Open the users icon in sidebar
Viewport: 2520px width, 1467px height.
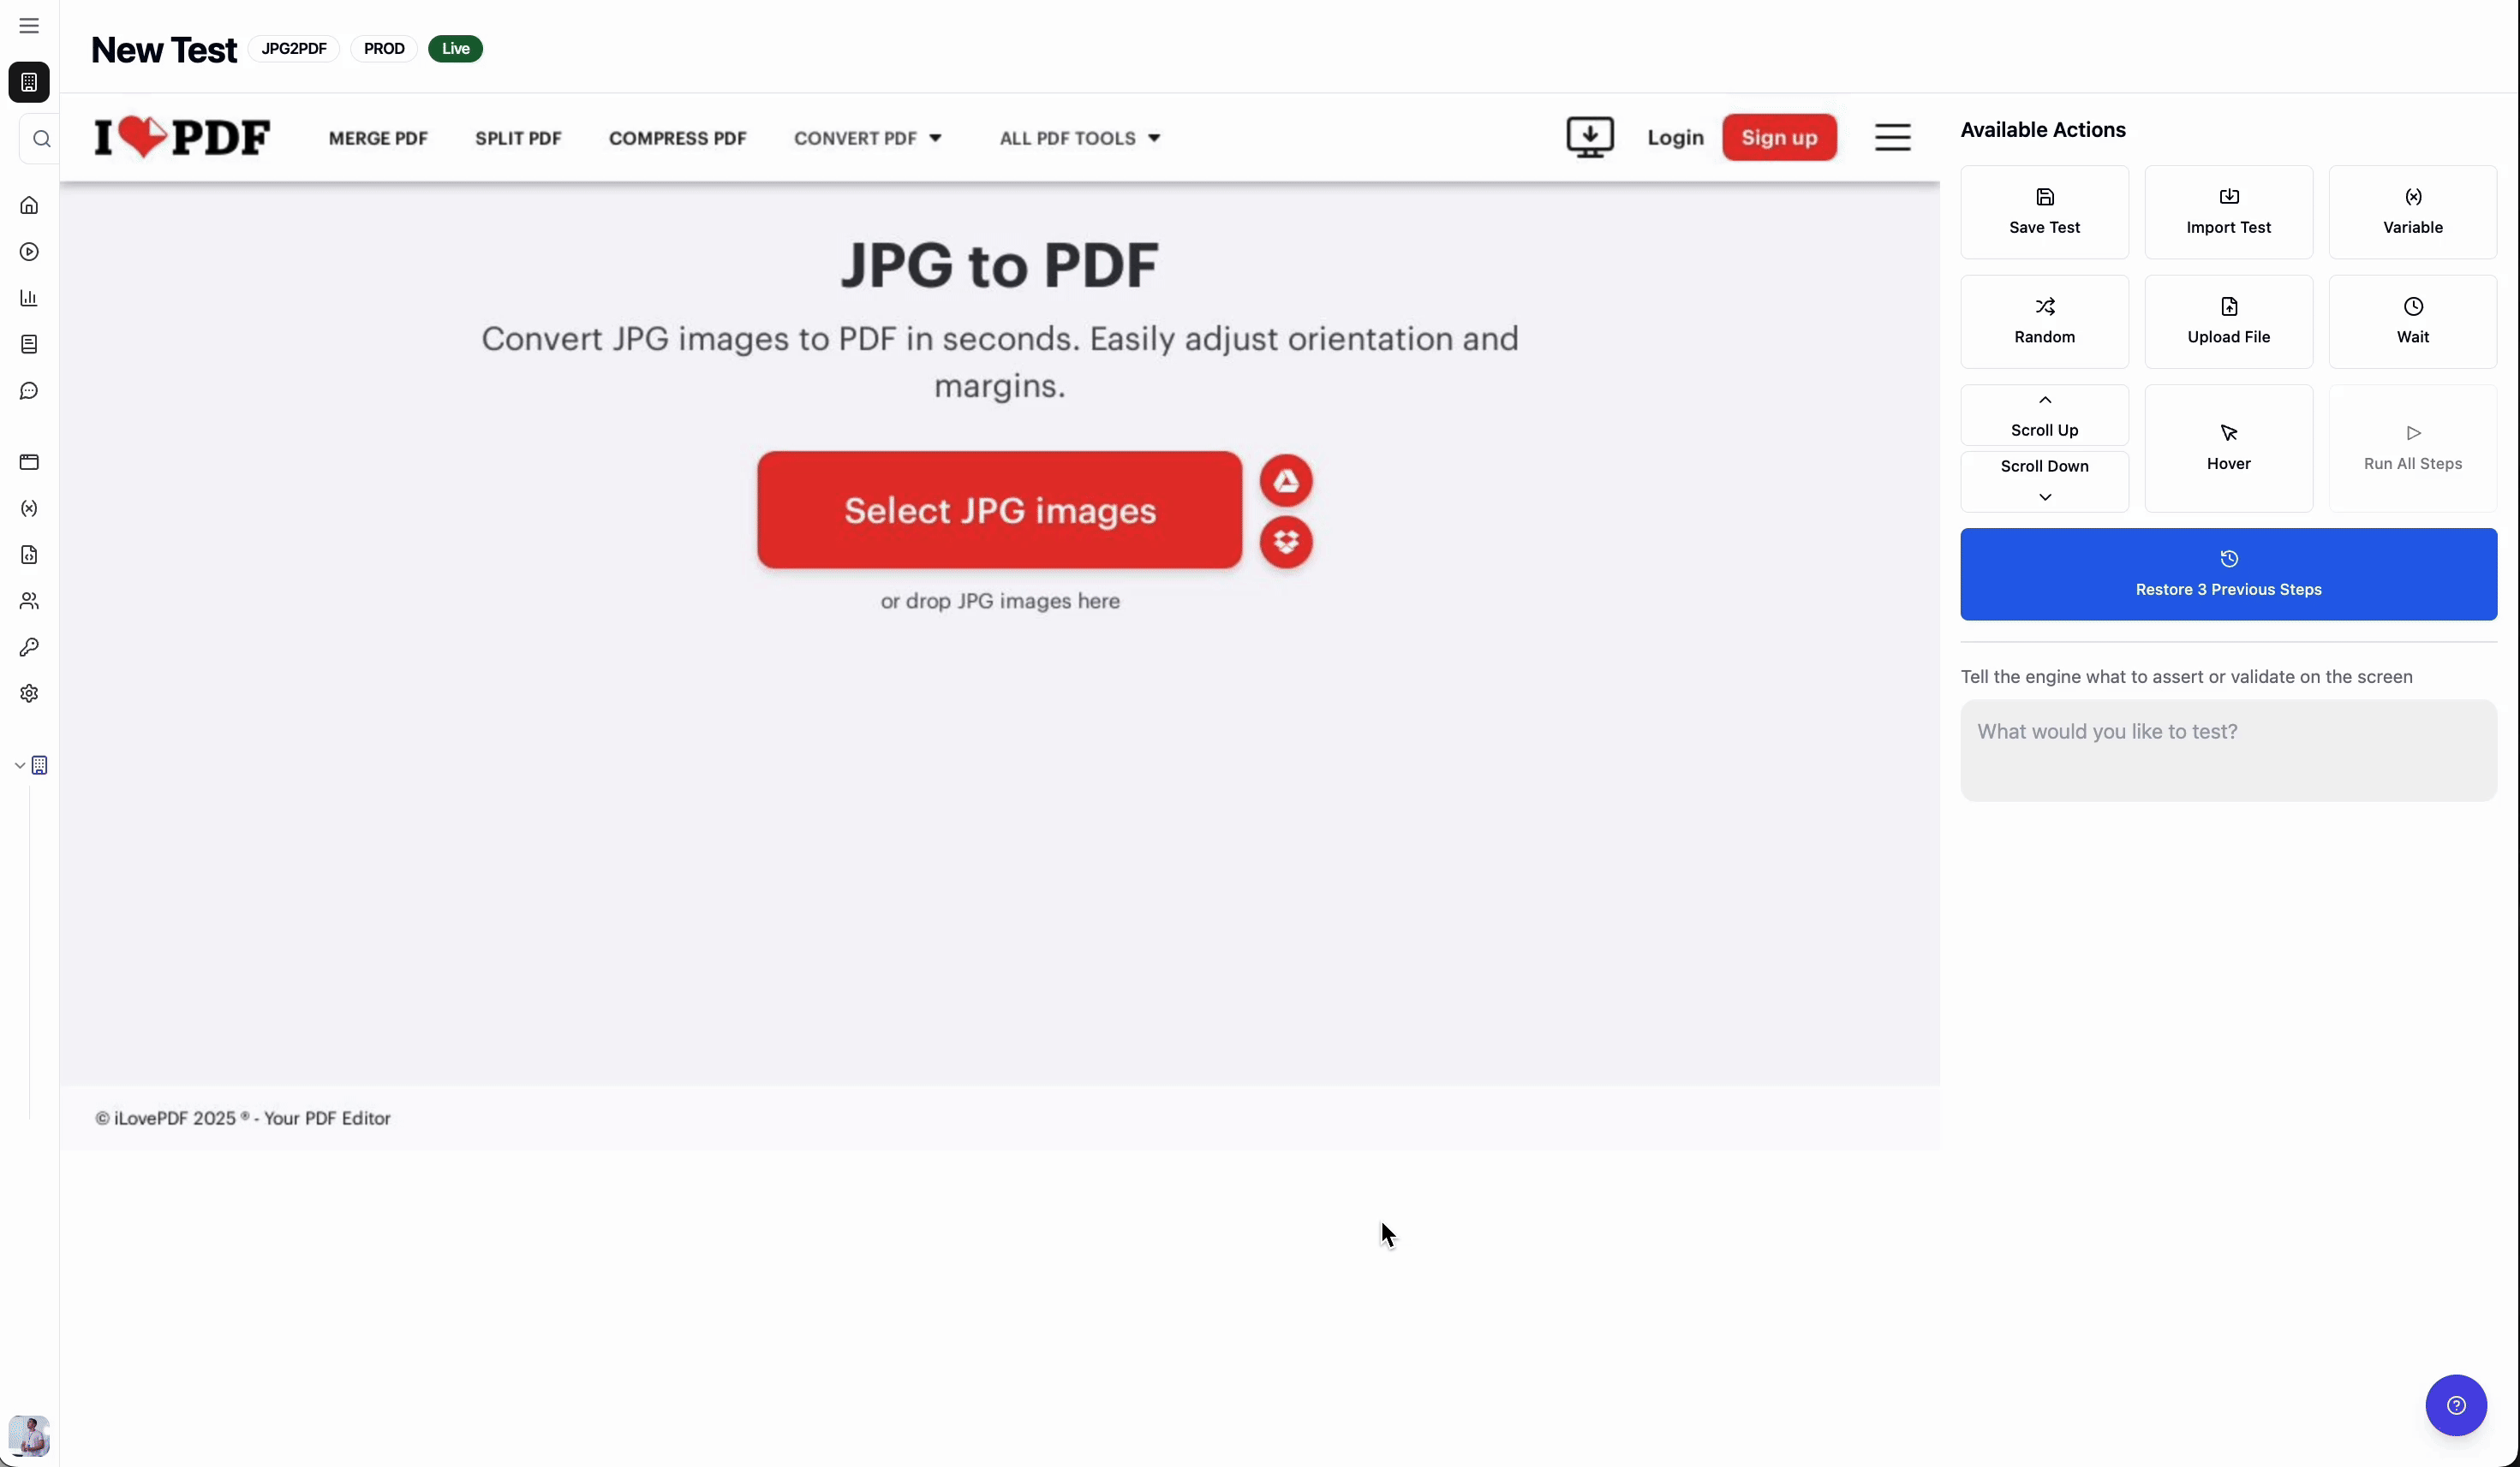tap(29, 601)
